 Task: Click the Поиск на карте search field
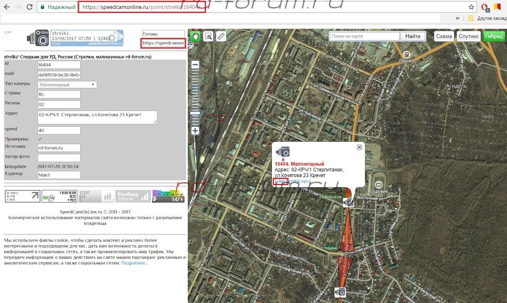[365, 36]
